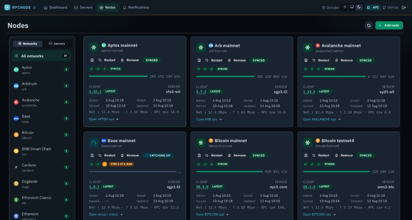Click the RPCNODE logo icon
This screenshot has height=220, width=412.
pyautogui.click(x=7, y=7)
